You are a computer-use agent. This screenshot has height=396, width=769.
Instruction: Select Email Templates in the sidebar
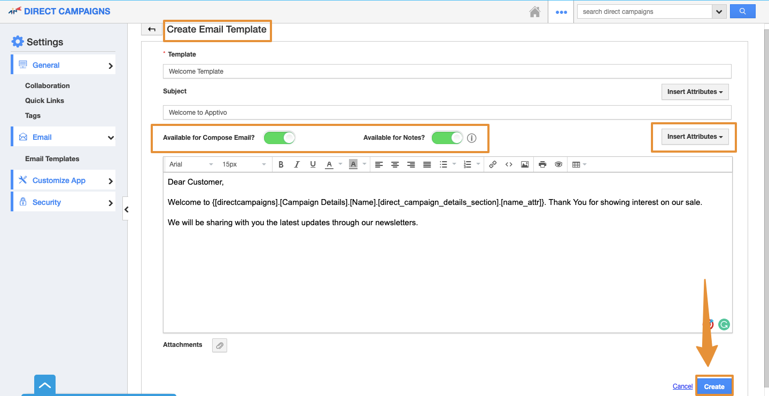click(52, 159)
